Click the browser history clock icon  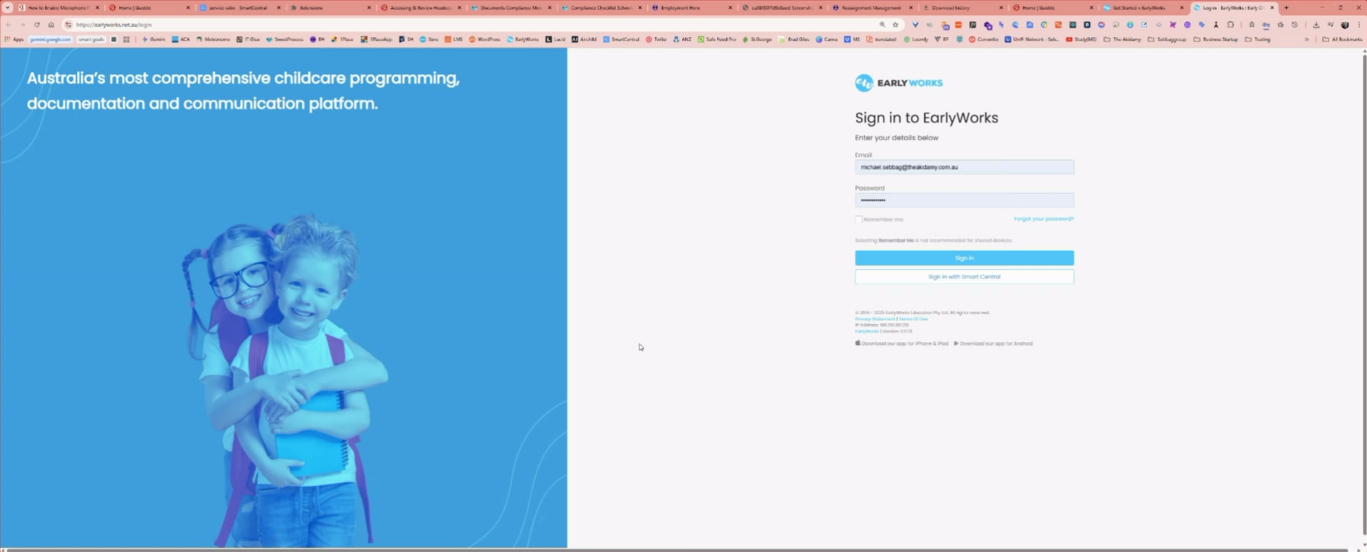tap(1295, 25)
